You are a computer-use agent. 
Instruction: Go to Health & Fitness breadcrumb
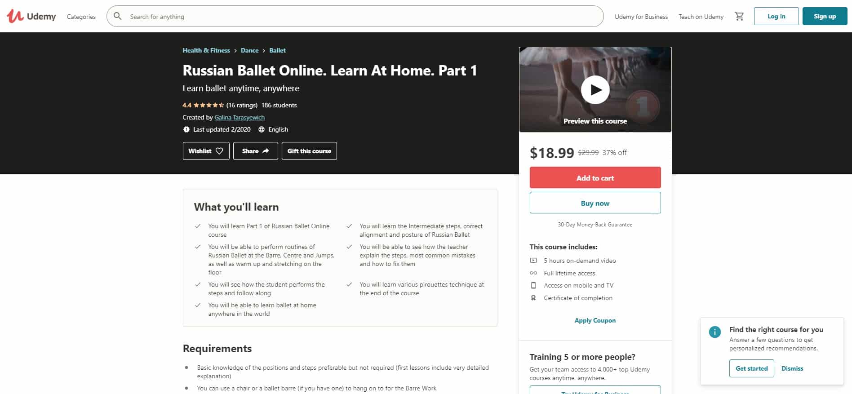[206, 50]
